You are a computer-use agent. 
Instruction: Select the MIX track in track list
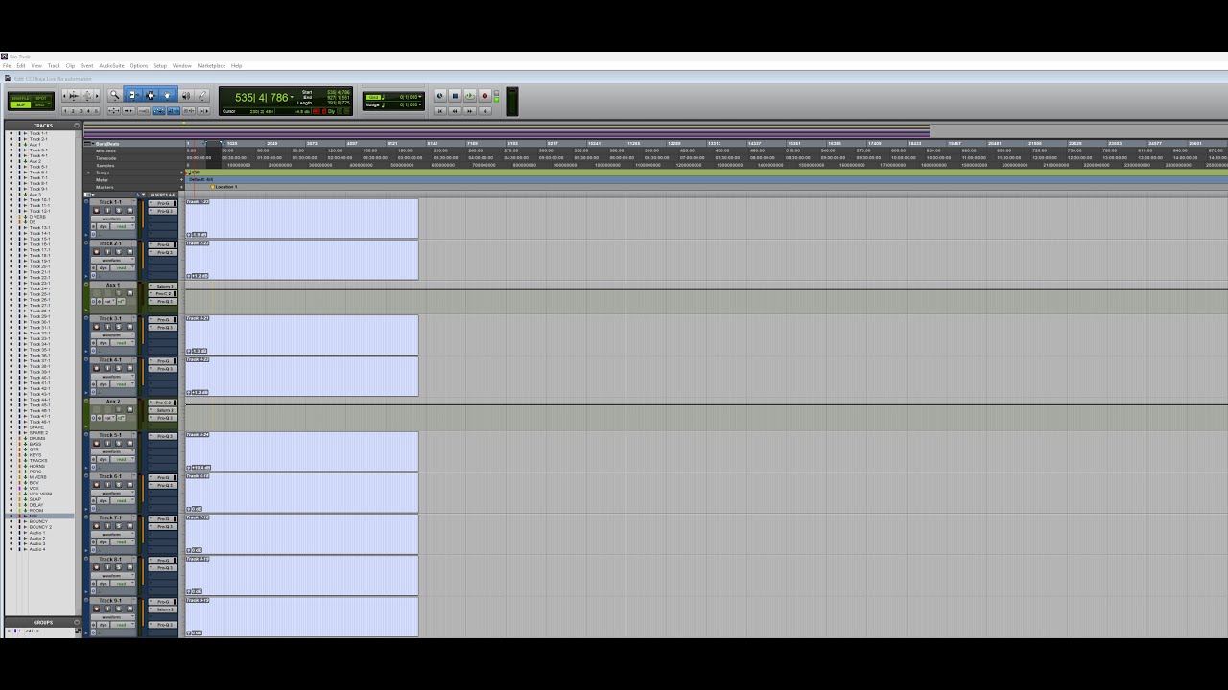coord(35,516)
